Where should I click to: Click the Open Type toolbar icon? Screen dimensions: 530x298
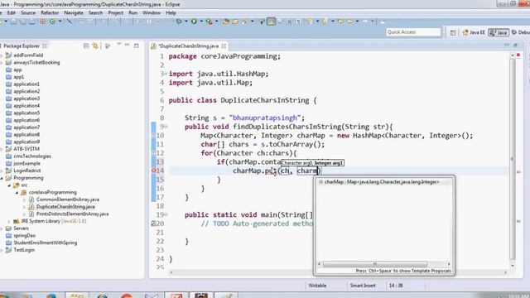click(226, 22)
